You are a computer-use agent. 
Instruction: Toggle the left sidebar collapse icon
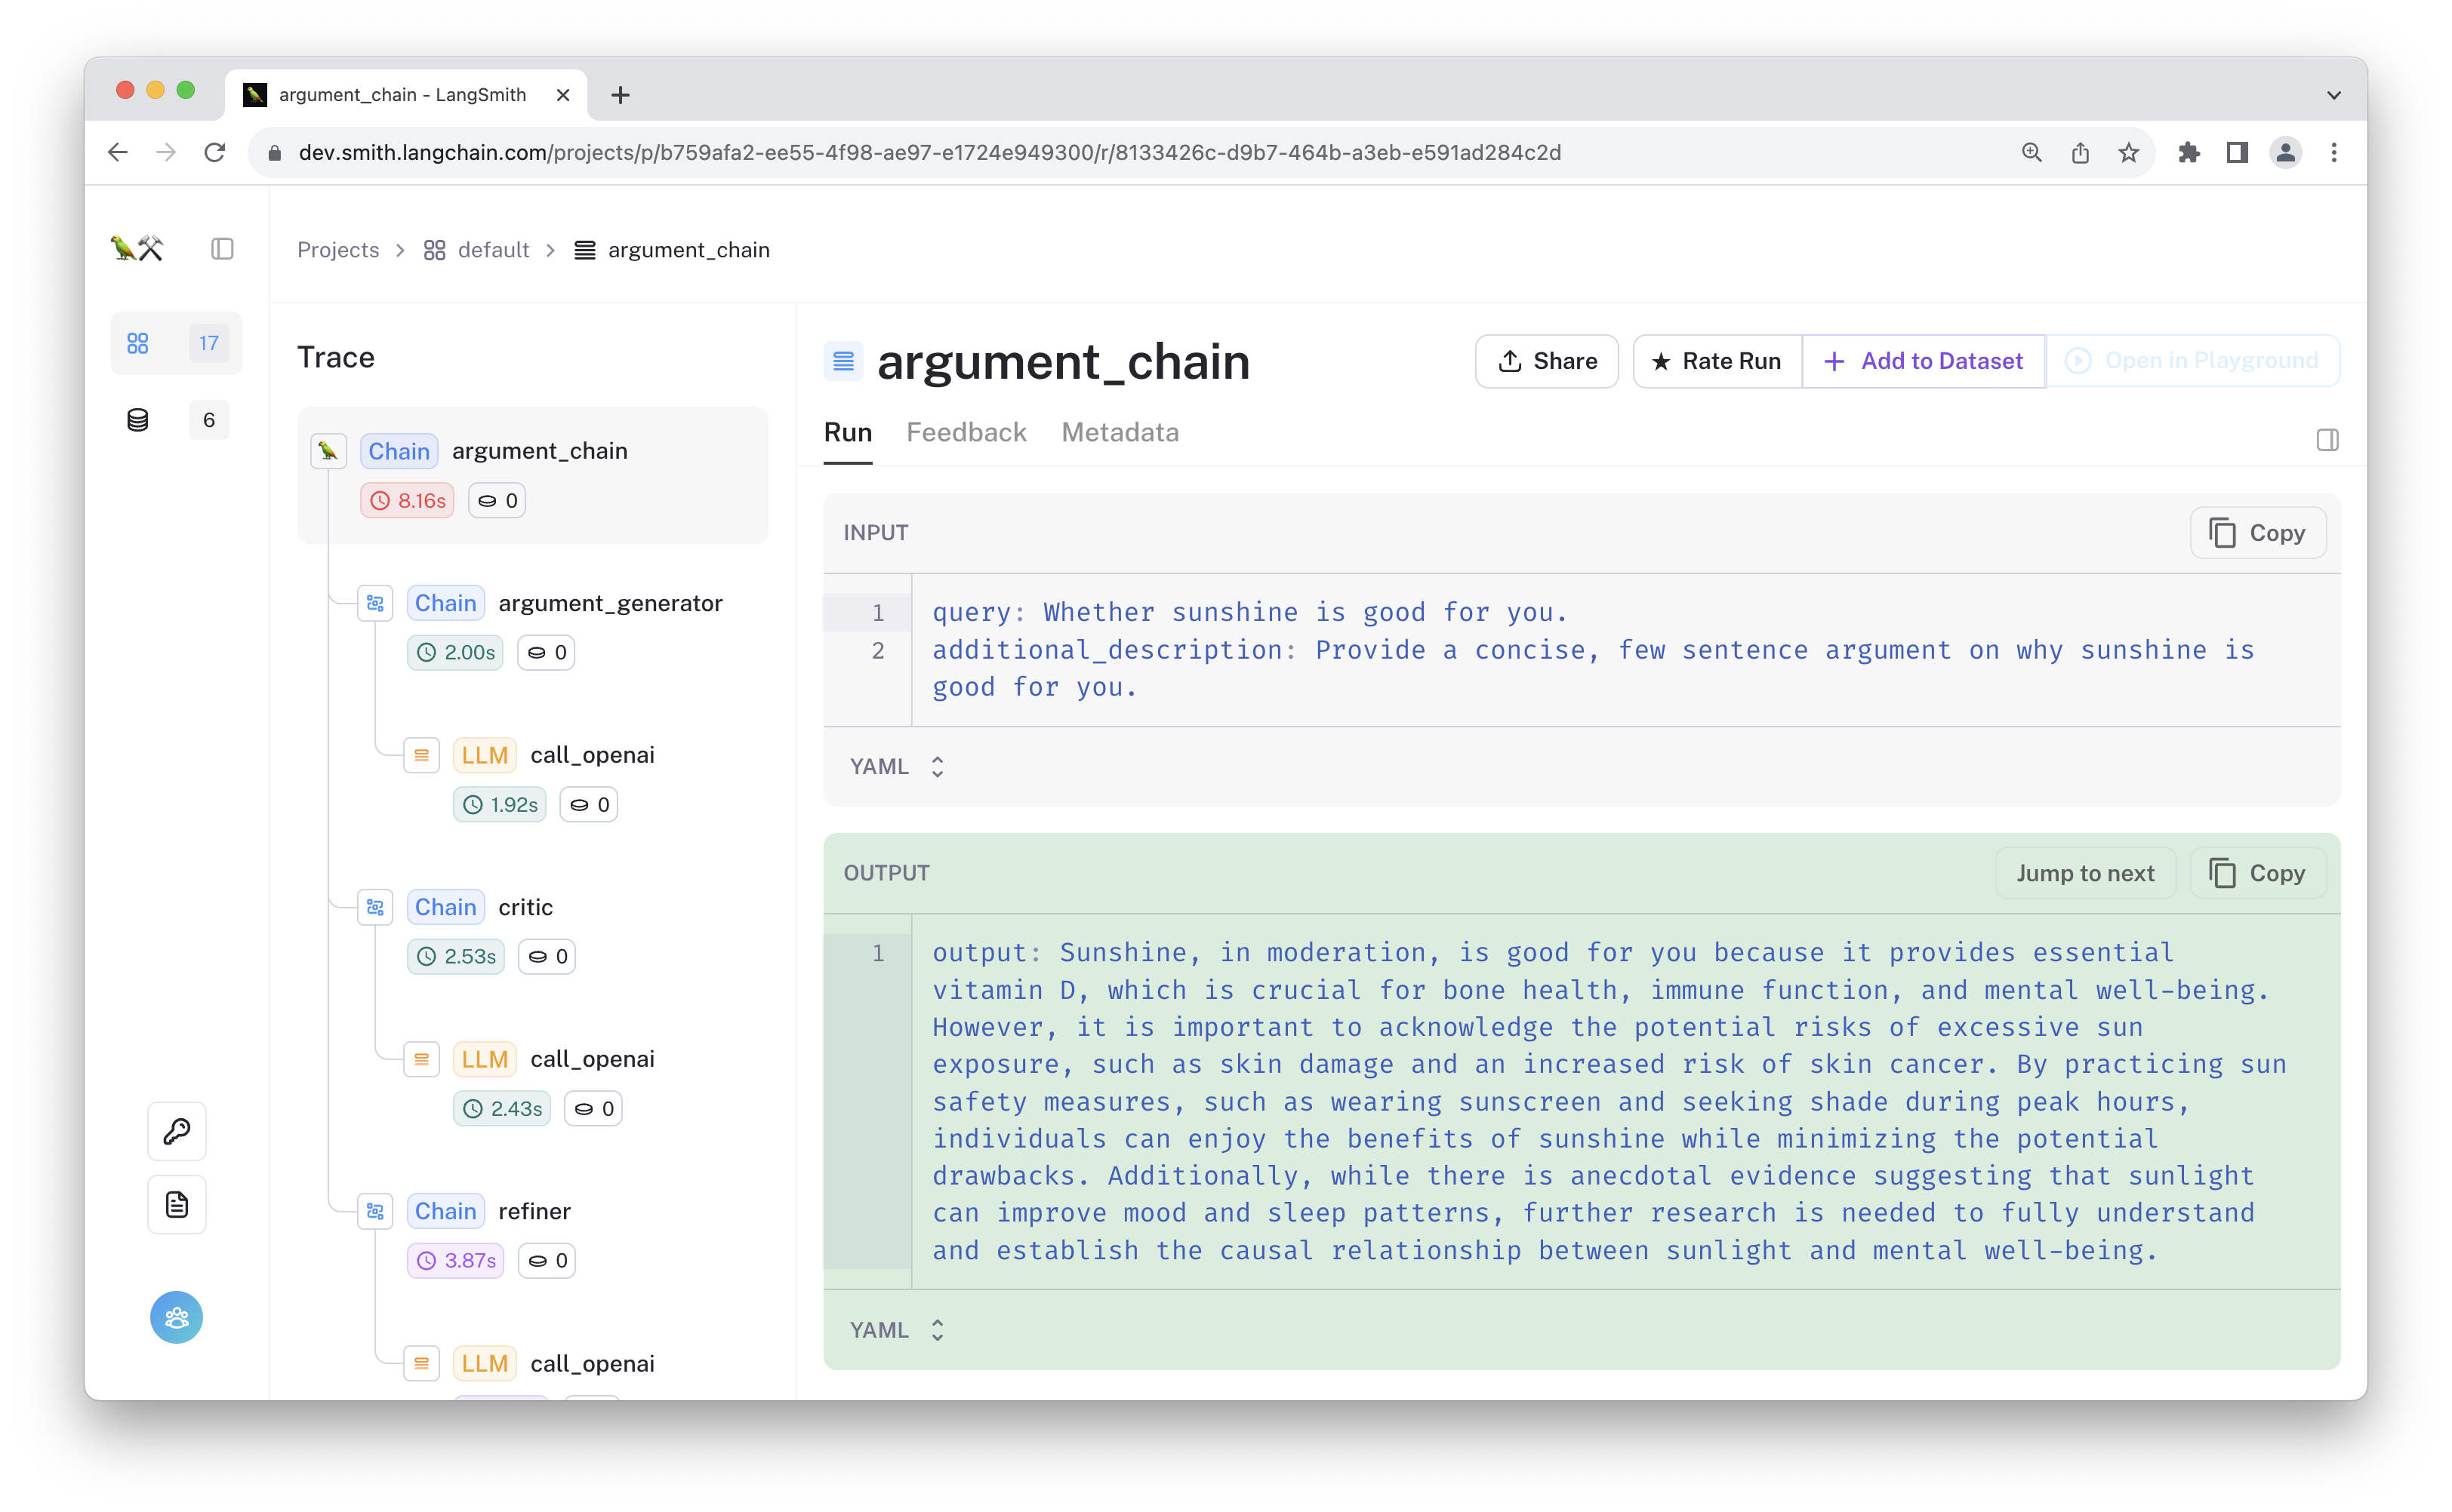coord(222,248)
